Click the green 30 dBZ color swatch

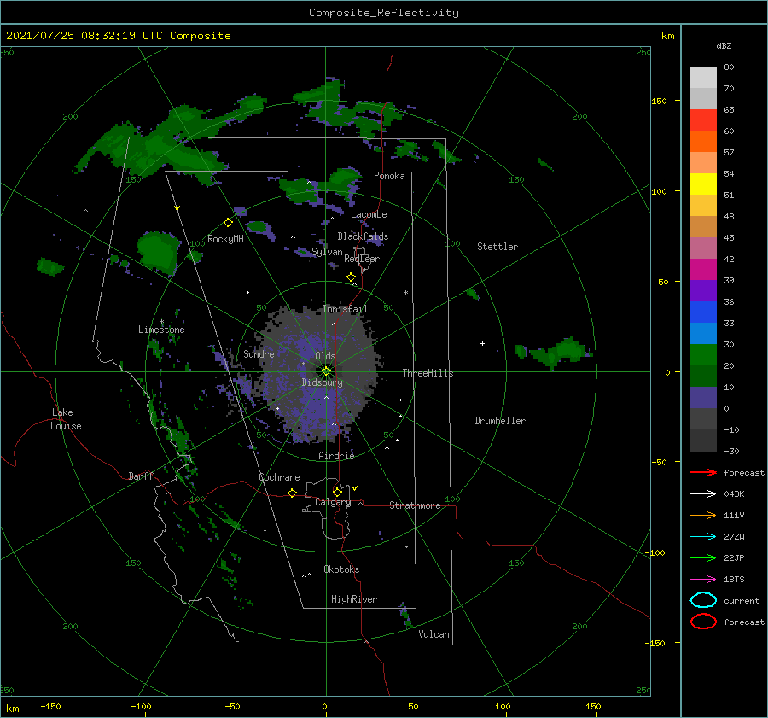tap(703, 354)
